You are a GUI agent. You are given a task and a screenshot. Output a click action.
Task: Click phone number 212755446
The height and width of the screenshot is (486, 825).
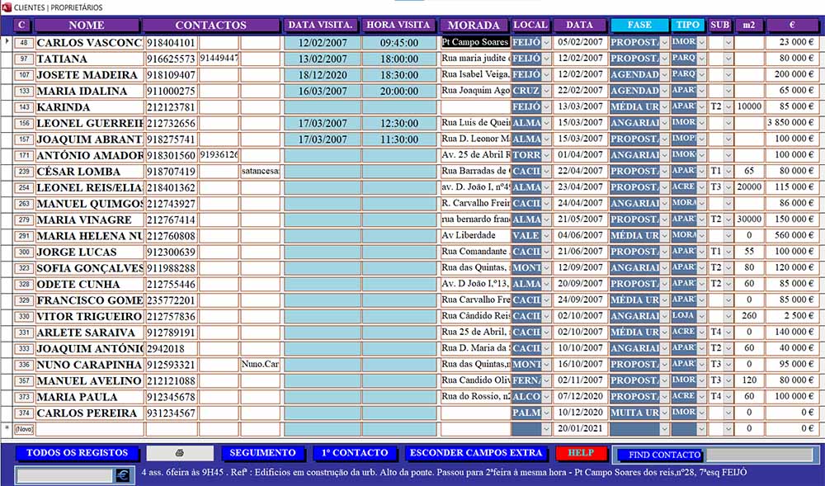click(171, 284)
